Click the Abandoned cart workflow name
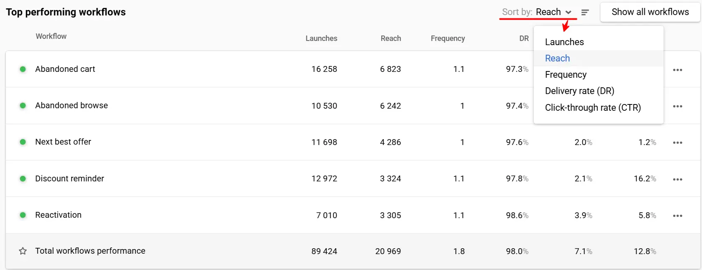This screenshot has width=702, height=270. [x=65, y=69]
